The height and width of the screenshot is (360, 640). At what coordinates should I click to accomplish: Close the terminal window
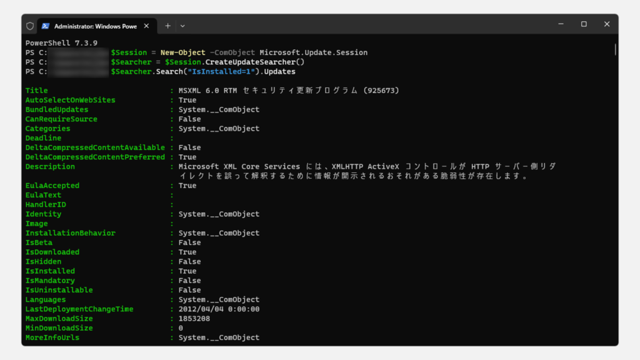pyautogui.click(x=606, y=24)
